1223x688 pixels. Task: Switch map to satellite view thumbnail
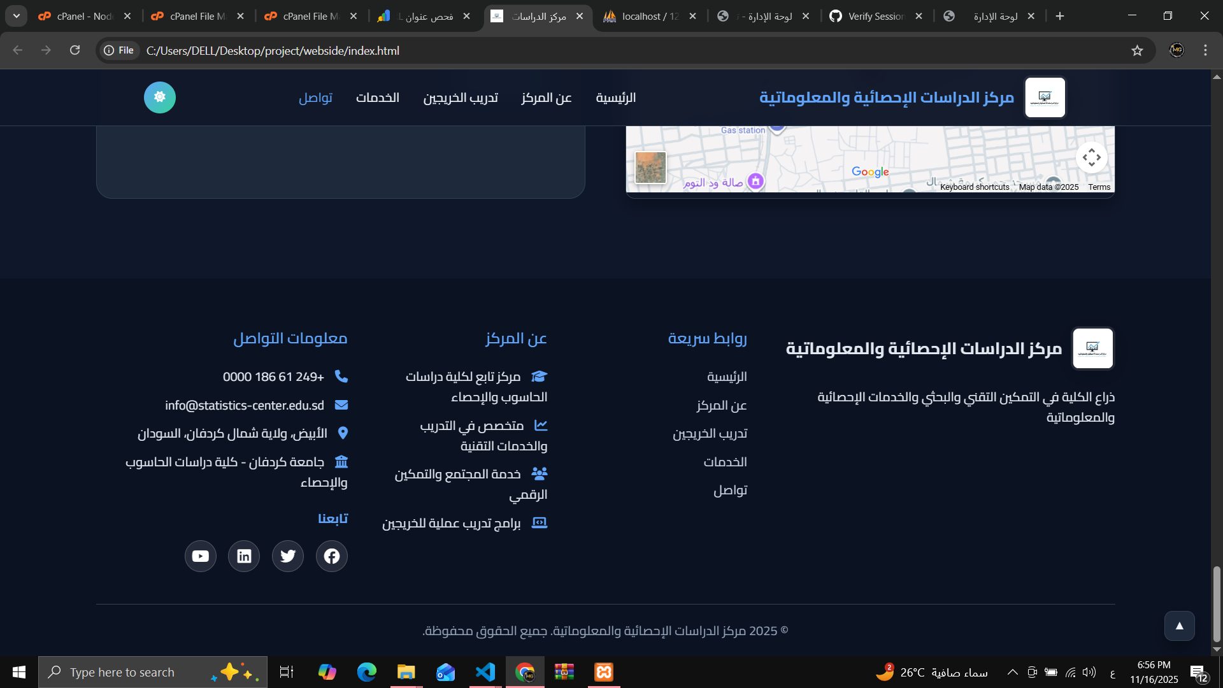(650, 168)
